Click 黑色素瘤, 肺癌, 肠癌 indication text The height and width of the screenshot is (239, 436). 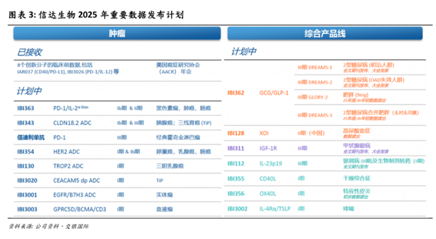tap(184, 108)
